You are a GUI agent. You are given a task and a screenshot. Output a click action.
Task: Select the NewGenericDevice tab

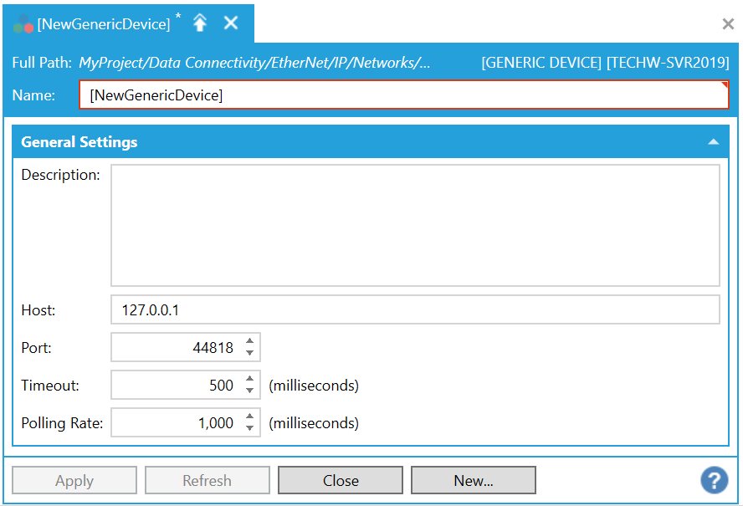click(x=103, y=24)
